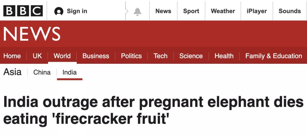Switch to the UK news tab

(x=37, y=56)
